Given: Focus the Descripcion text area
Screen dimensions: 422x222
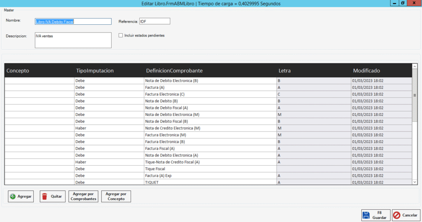Looking at the screenshot, I should [73, 40].
